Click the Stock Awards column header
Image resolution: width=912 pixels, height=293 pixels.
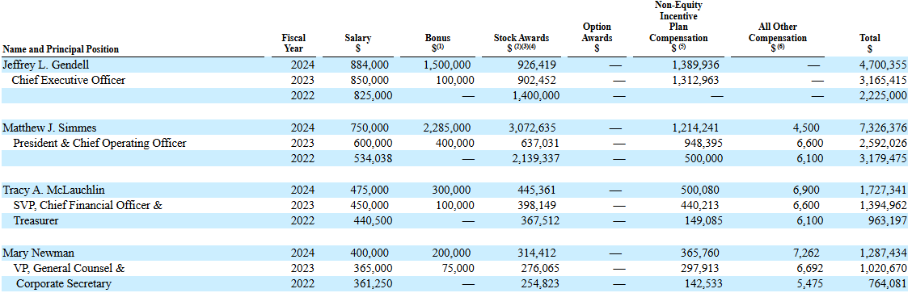click(521, 43)
